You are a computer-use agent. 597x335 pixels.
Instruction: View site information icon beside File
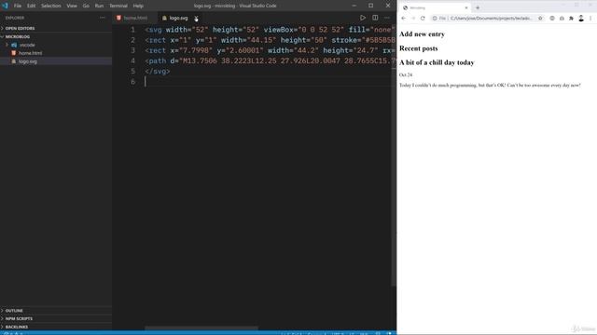pyautogui.click(x=435, y=19)
